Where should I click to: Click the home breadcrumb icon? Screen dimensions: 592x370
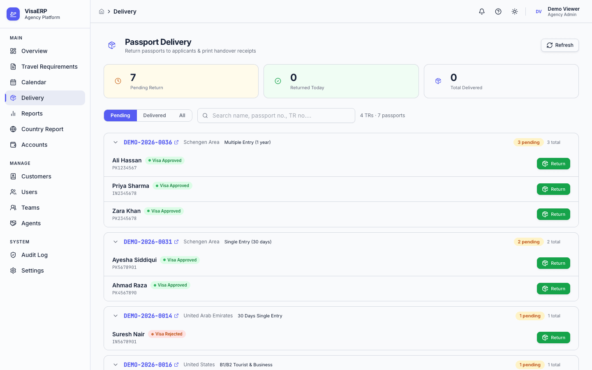click(102, 12)
